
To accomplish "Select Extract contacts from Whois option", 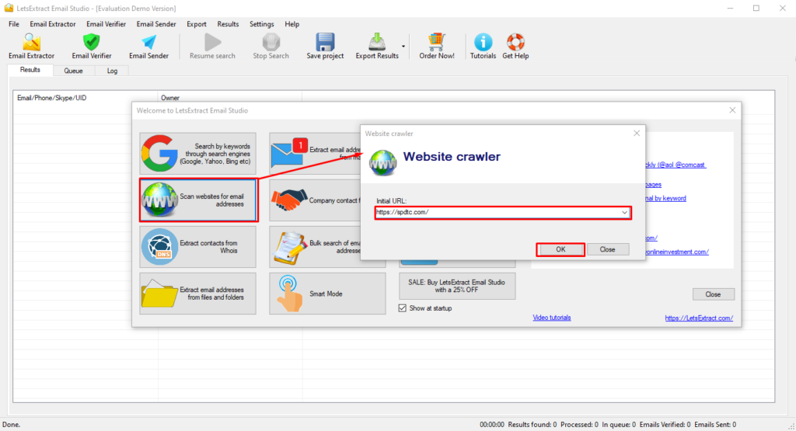I will point(198,247).
